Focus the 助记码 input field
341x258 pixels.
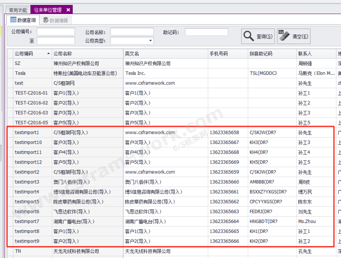coord(206,32)
